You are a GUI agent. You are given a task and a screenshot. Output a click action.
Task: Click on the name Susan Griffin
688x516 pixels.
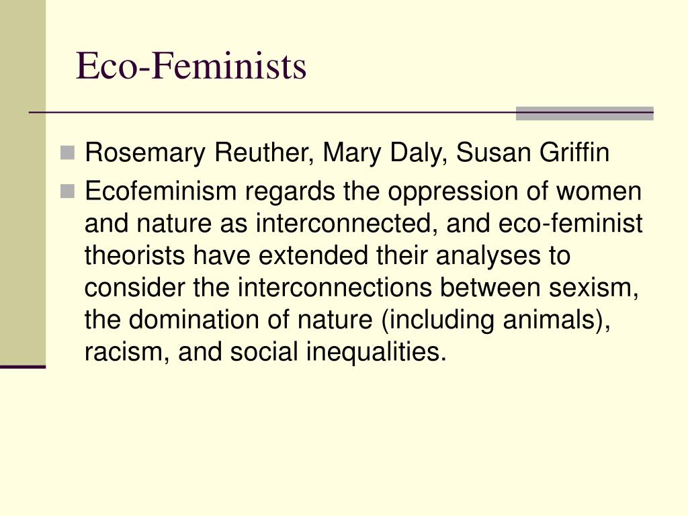pos(533,153)
